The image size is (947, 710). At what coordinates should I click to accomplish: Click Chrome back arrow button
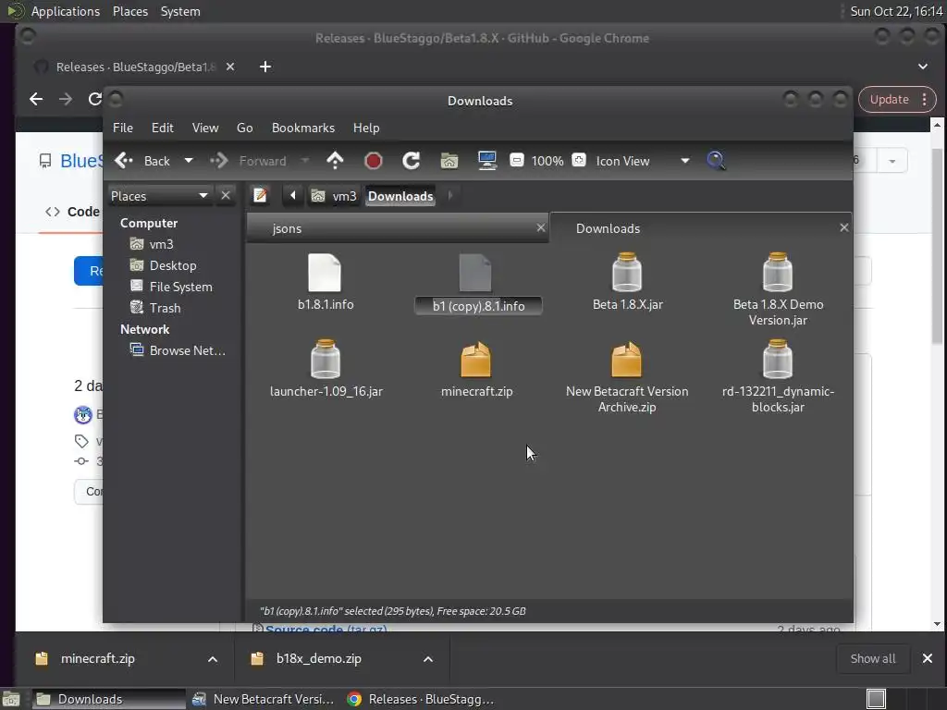36,99
